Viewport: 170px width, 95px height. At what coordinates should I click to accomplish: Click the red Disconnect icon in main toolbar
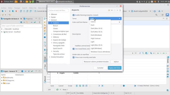[16, 11]
